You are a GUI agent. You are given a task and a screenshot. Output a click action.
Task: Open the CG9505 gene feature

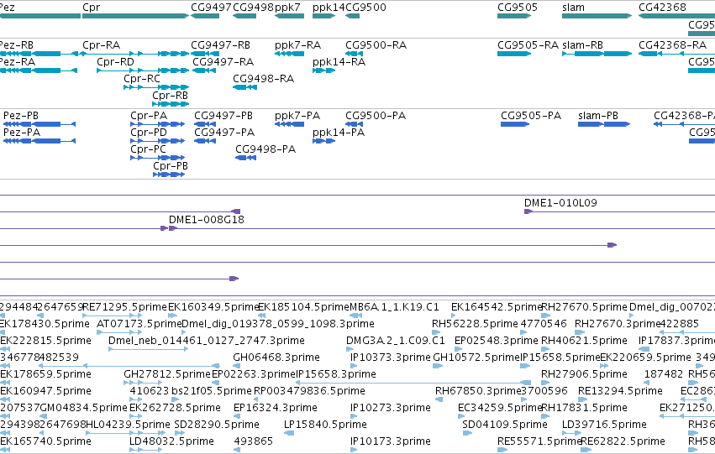514,16
